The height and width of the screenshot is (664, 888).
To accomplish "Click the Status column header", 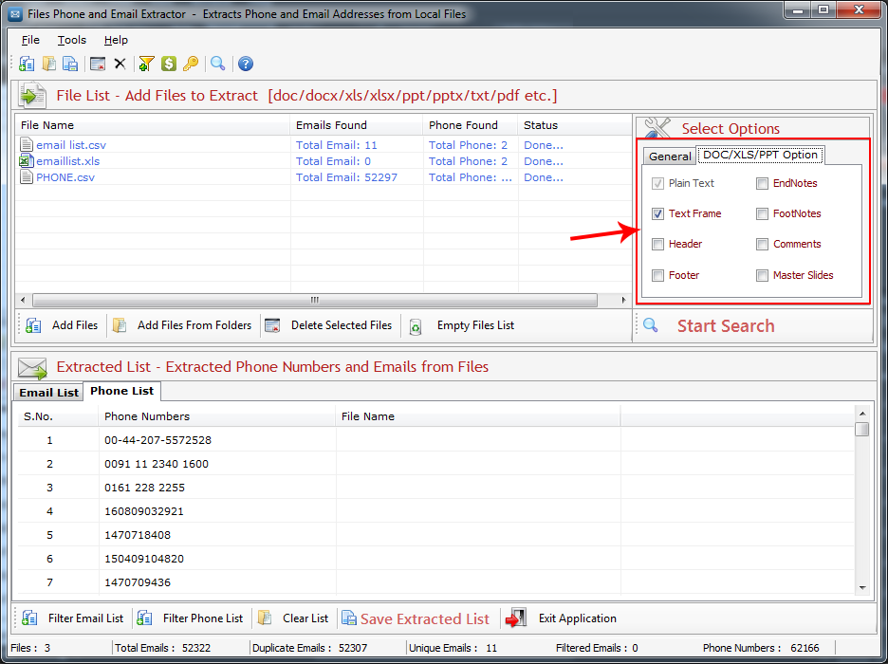I will coord(574,125).
